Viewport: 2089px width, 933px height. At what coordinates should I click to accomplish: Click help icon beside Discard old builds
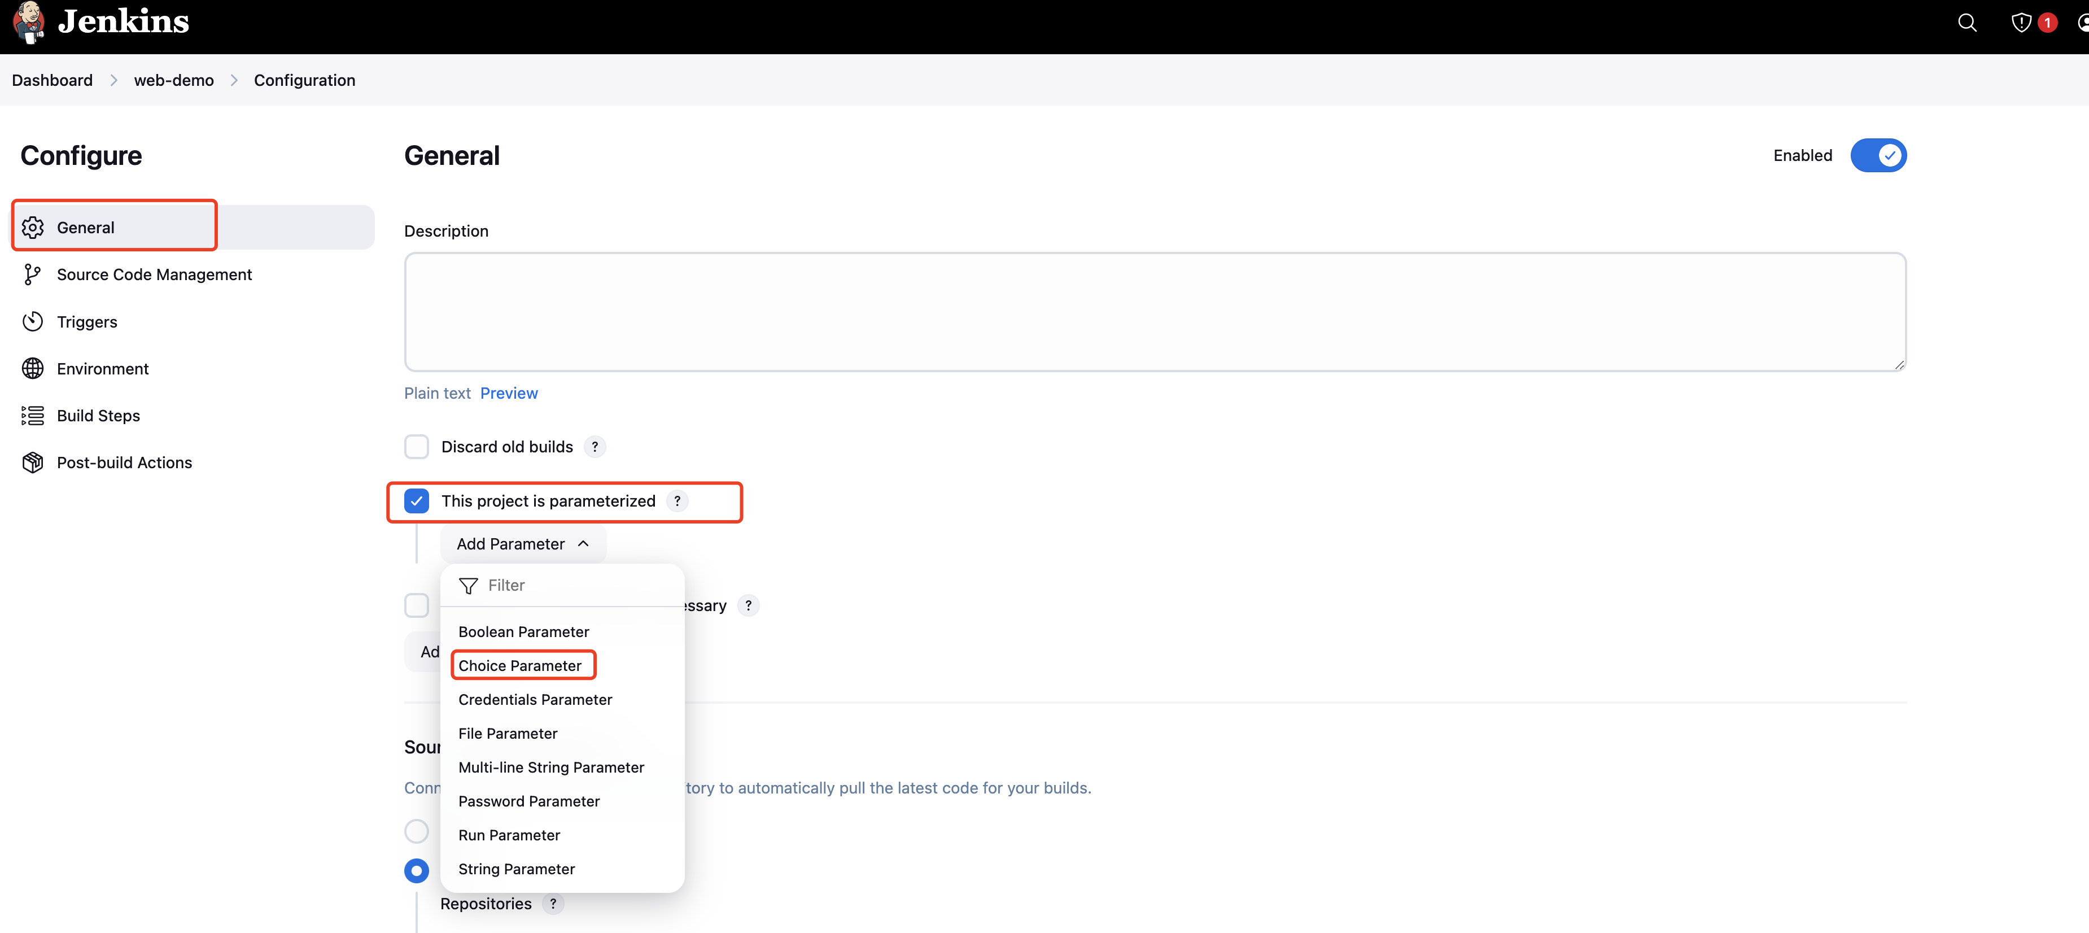click(595, 447)
